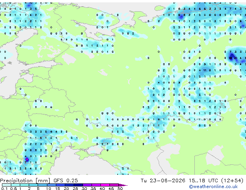Select legend swatch between 1 and 2
This screenshot has height=190, width=246.
[24, 185]
